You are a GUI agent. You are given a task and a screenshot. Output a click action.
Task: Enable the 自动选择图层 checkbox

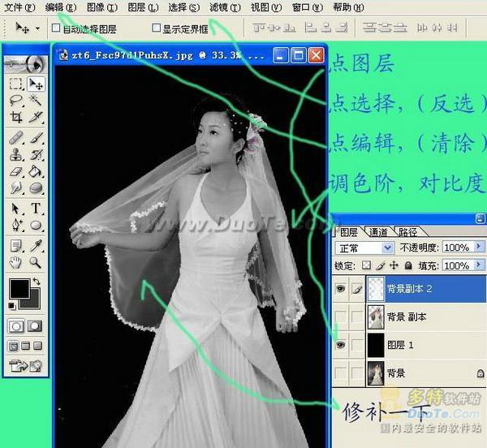(56, 28)
